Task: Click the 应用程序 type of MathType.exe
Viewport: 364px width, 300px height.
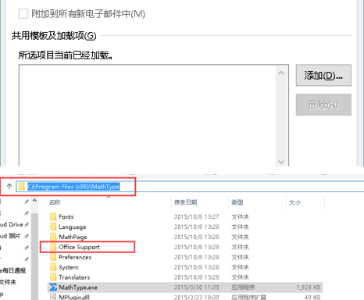Action: pos(243,287)
